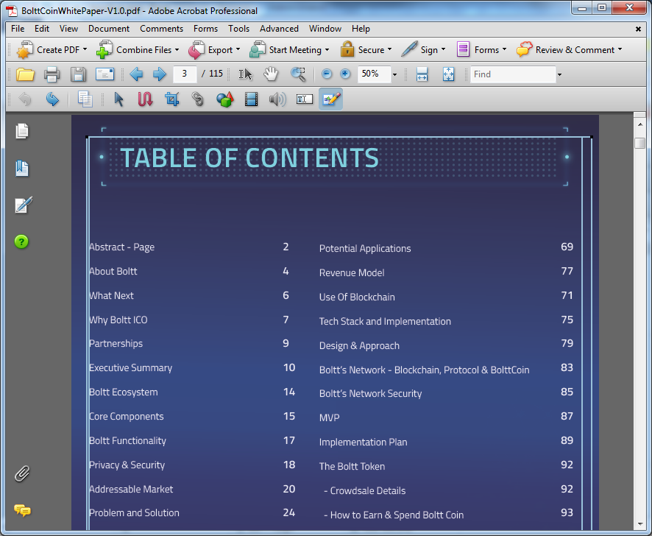Click the Fit Width scrolling icon
This screenshot has height=536, width=652.
tap(422, 74)
